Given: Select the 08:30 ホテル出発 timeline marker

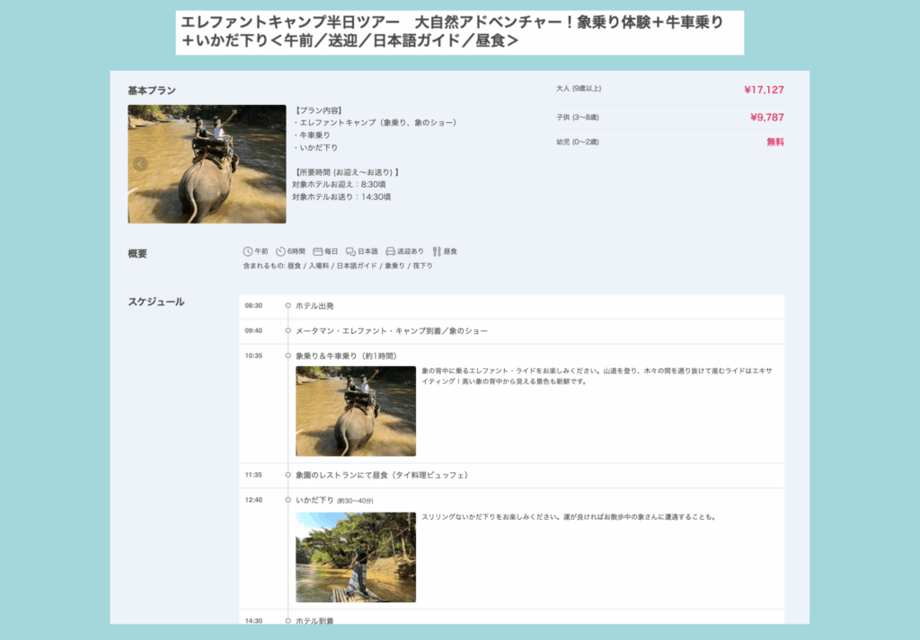Looking at the screenshot, I should click(287, 306).
